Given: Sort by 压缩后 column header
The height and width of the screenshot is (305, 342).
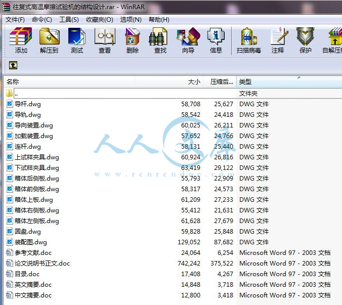Looking at the screenshot, I should coord(220,82).
